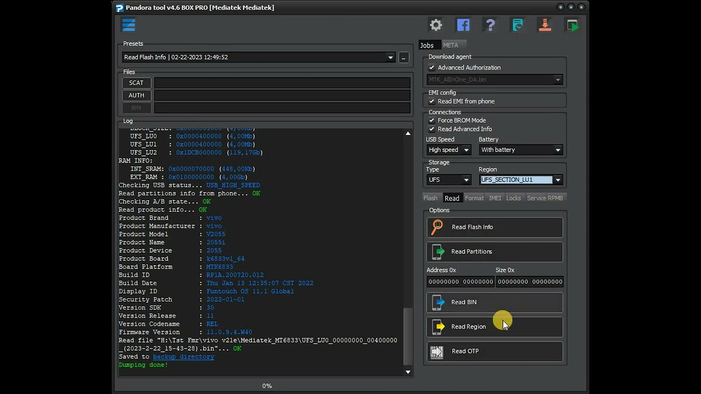Image resolution: width=701 pixels, height=394 pixels.
Task: Click the 'Funtouch OS 11.1 Global' value
Action: 250,292
